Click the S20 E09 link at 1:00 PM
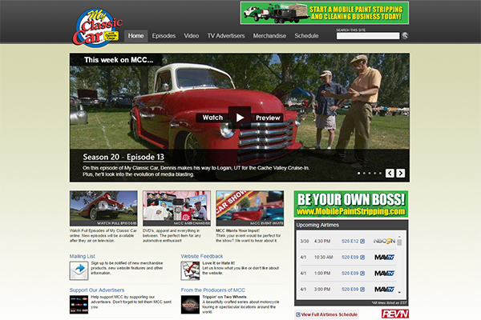This screenshot has width=481, height=320. click(x=350, y=273)
